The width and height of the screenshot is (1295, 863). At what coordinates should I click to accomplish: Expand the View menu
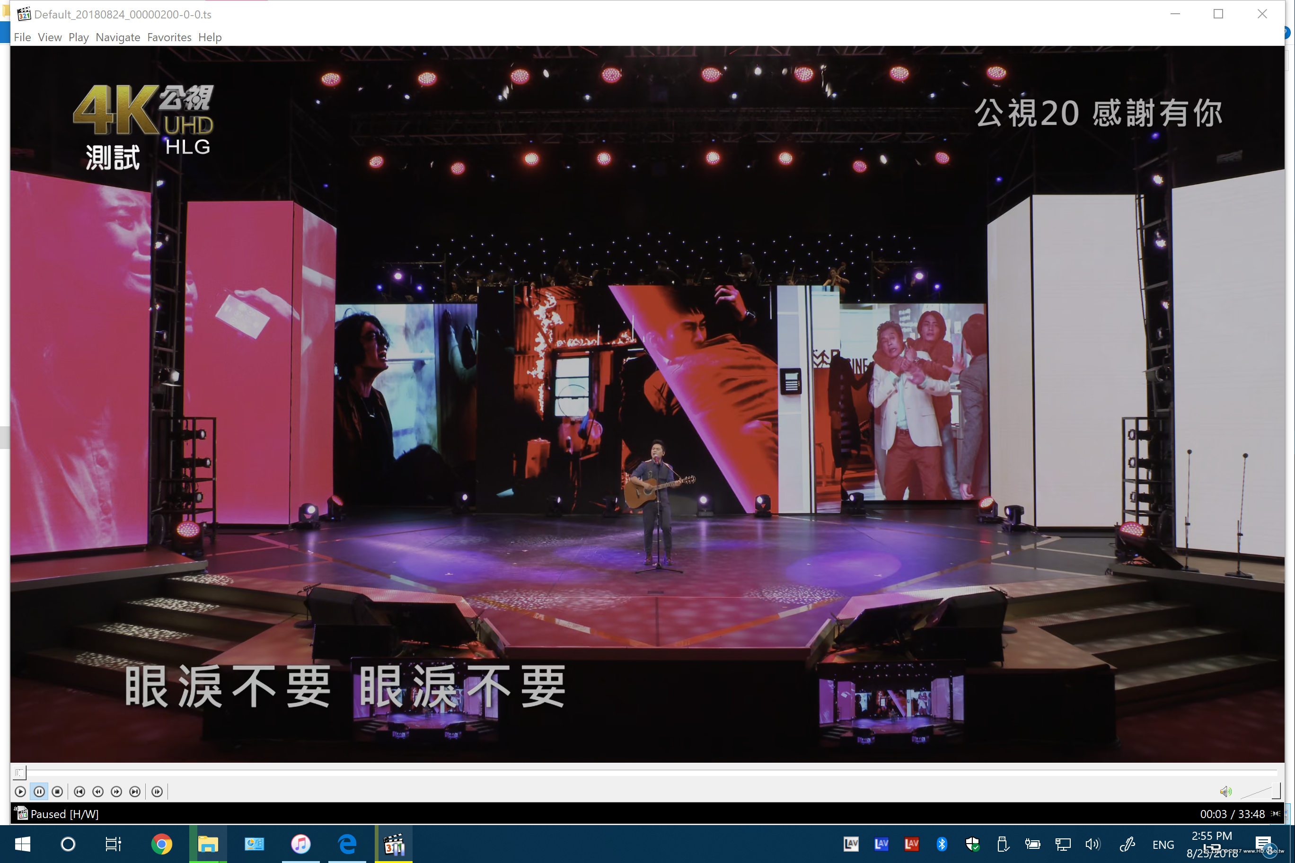pos(50,37)
